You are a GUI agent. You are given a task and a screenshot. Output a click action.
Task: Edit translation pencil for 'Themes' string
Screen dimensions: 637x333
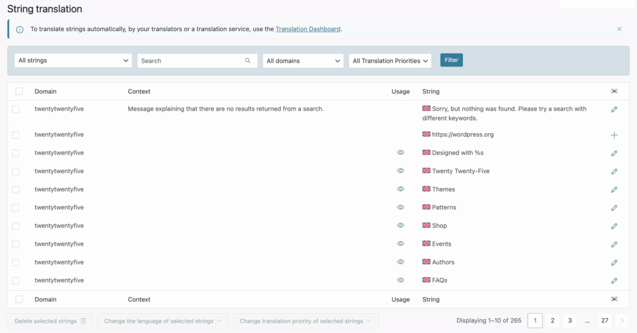[x=614, y=189]
